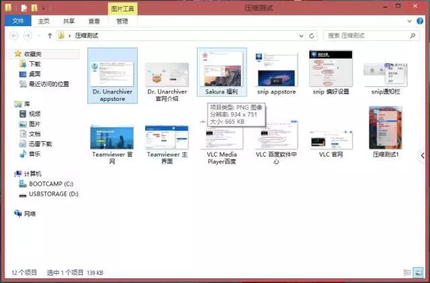
Task: Open the 迅雷下载 library
Action: (x=40, y=144)
